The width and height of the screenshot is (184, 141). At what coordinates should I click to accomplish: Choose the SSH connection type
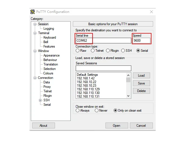pos(123,51)
